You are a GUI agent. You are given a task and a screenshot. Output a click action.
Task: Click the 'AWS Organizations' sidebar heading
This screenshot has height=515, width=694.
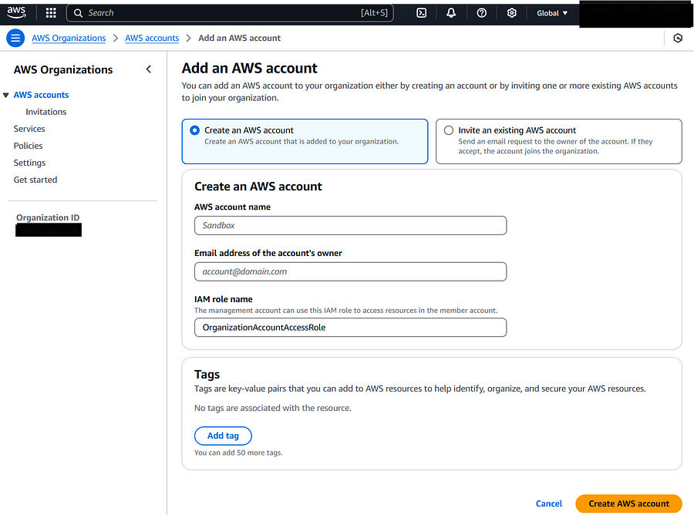(x=63, y=69)
